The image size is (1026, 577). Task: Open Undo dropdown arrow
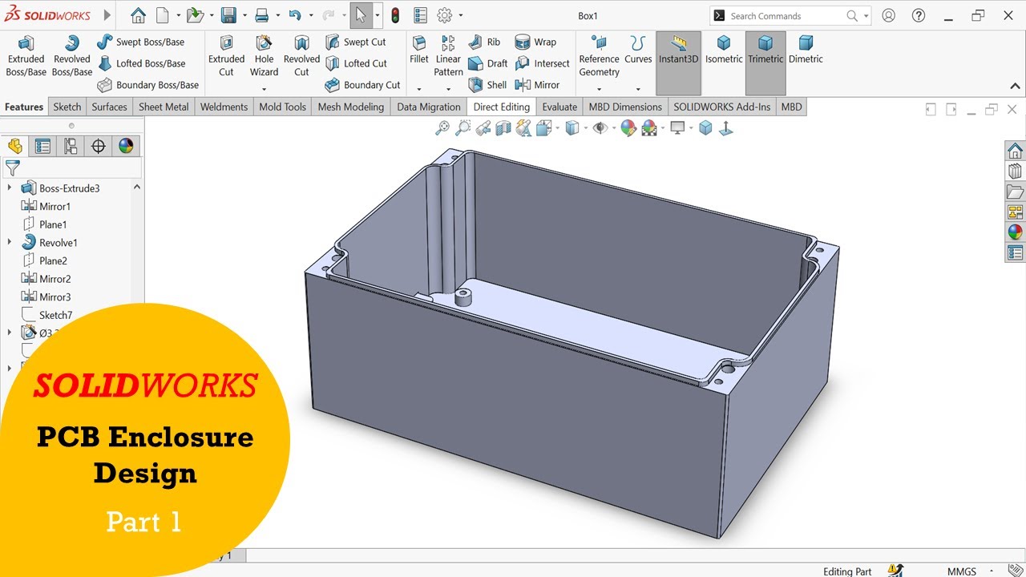(x=310, y=15)
